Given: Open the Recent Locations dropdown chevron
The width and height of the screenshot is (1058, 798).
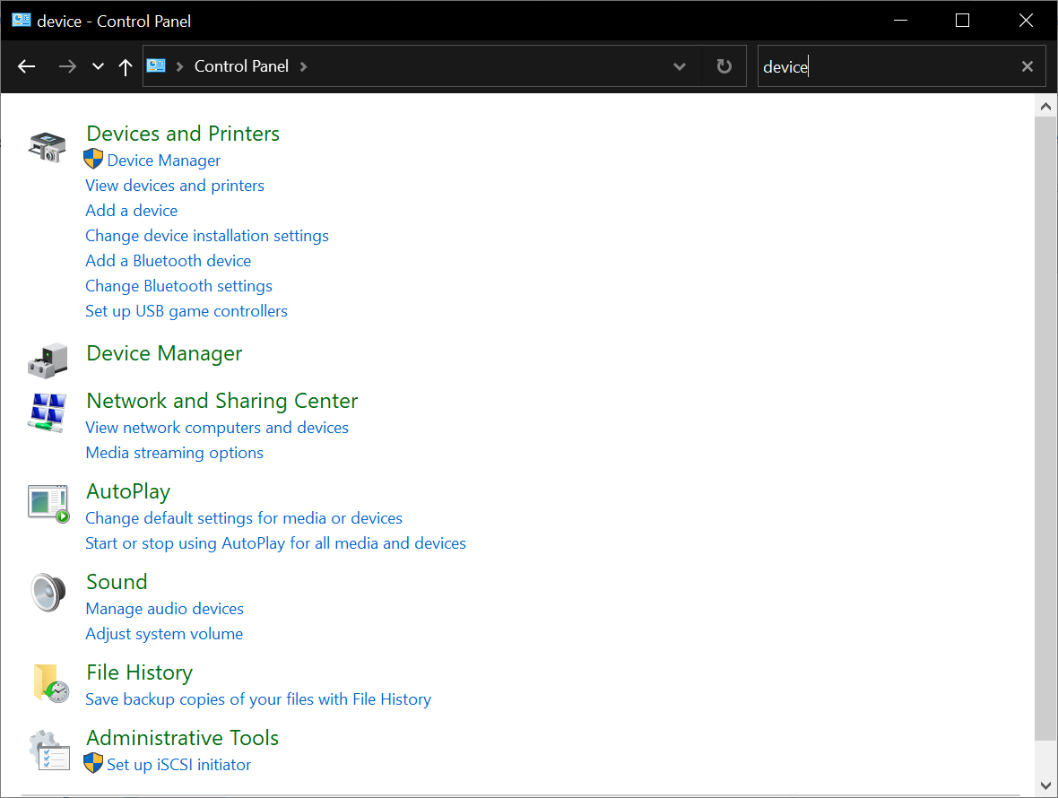Looking at the screenshot, I should click(x=97, y=66).
